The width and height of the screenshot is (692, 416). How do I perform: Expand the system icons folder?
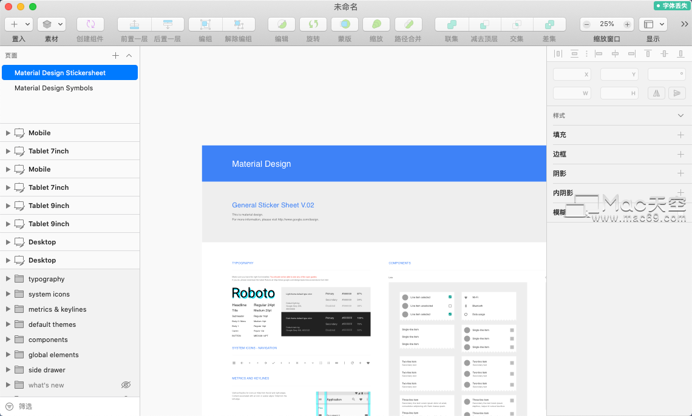coord(8,294)
